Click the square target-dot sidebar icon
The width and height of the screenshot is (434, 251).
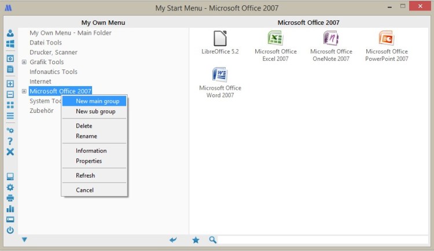[10, 58]
